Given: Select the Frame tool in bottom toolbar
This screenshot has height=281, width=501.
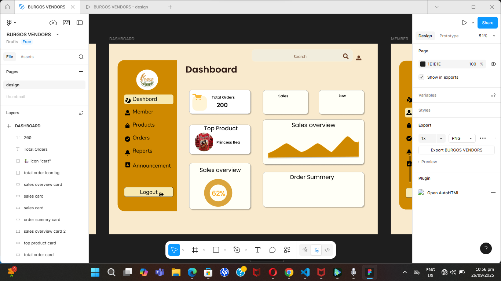Looking at the screenshot, I should point(195,250).
